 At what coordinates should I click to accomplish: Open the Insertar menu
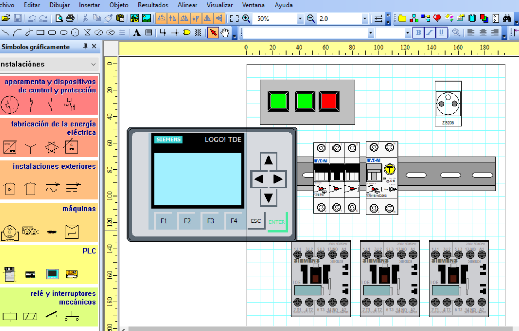[x=89, y=5]
